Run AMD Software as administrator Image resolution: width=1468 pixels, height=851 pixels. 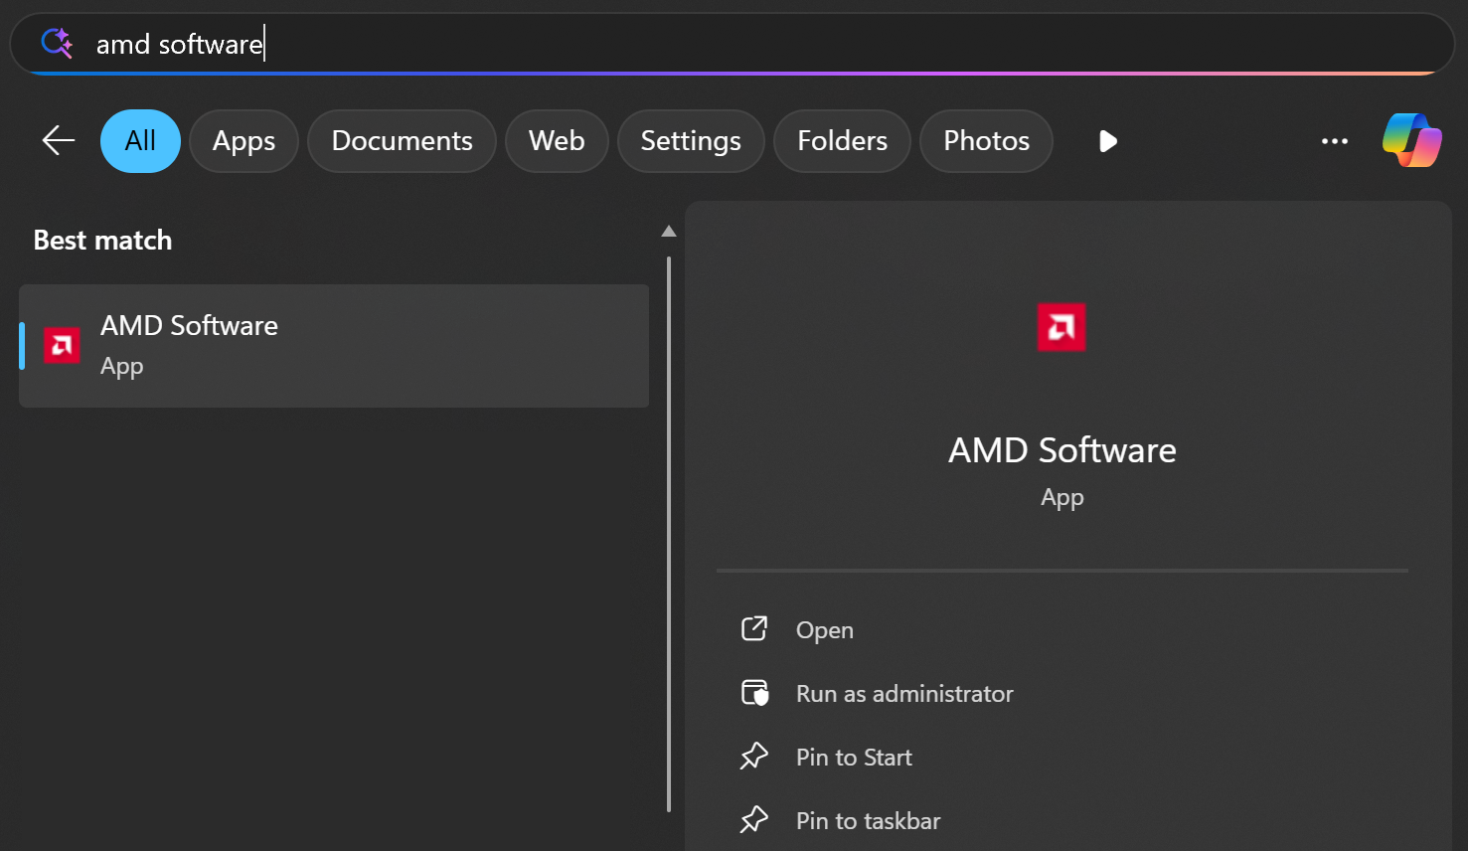903,693
